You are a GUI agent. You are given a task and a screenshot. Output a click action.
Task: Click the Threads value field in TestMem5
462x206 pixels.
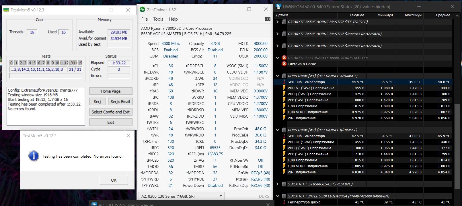click(x=32, y=32)
